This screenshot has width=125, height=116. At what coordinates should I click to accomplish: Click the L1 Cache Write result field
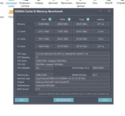click(63, 31)
